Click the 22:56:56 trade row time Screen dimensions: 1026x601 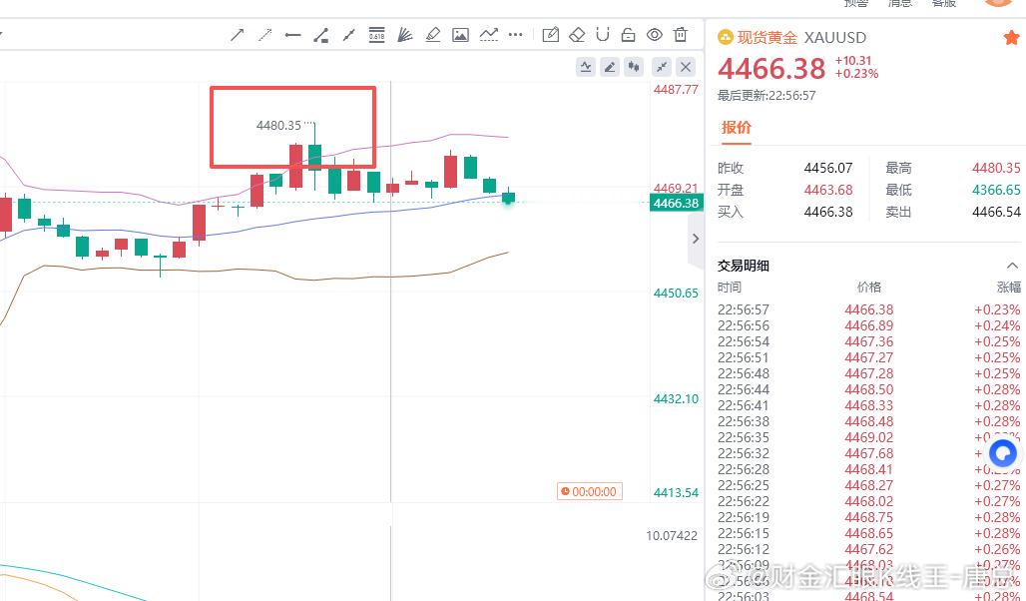point(744,326)
